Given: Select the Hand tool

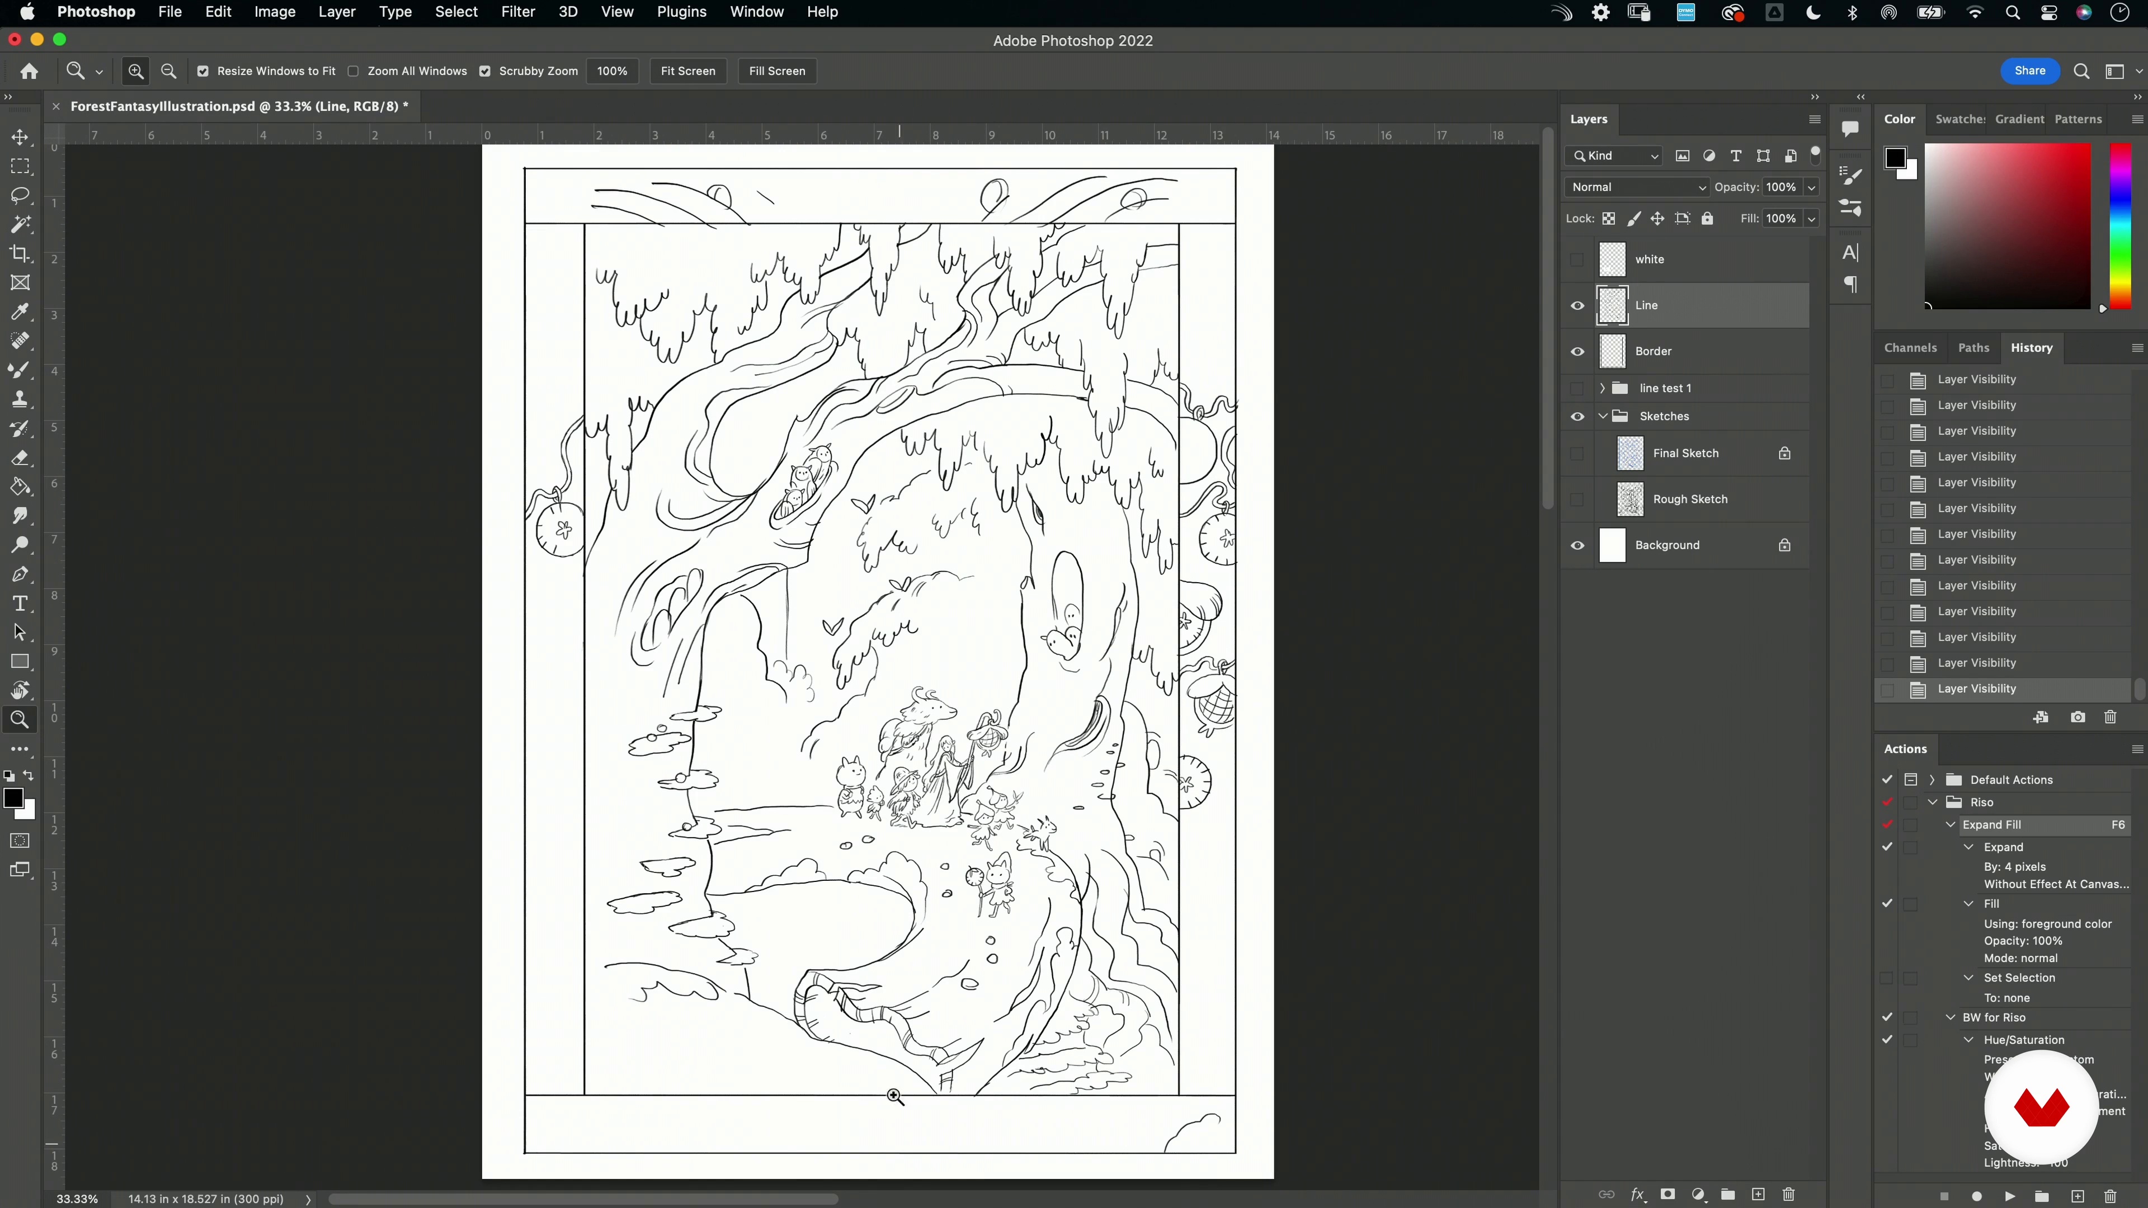Looking at the screenshot, I should pyautogui.click(x=20, y=690).
